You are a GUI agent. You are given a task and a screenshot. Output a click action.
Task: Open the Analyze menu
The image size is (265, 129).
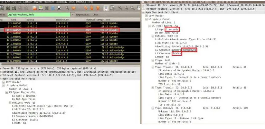click(38, 2)
